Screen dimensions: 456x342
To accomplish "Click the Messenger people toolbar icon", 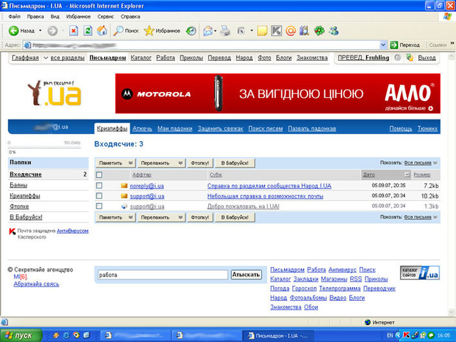I will pyautogui.click(x=334, y=31).
